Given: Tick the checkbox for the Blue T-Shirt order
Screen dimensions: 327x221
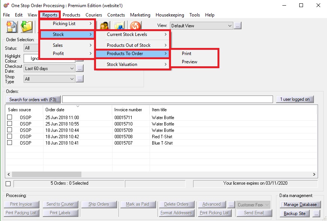Looking at the screenshot, I should [x=10, y=143].
